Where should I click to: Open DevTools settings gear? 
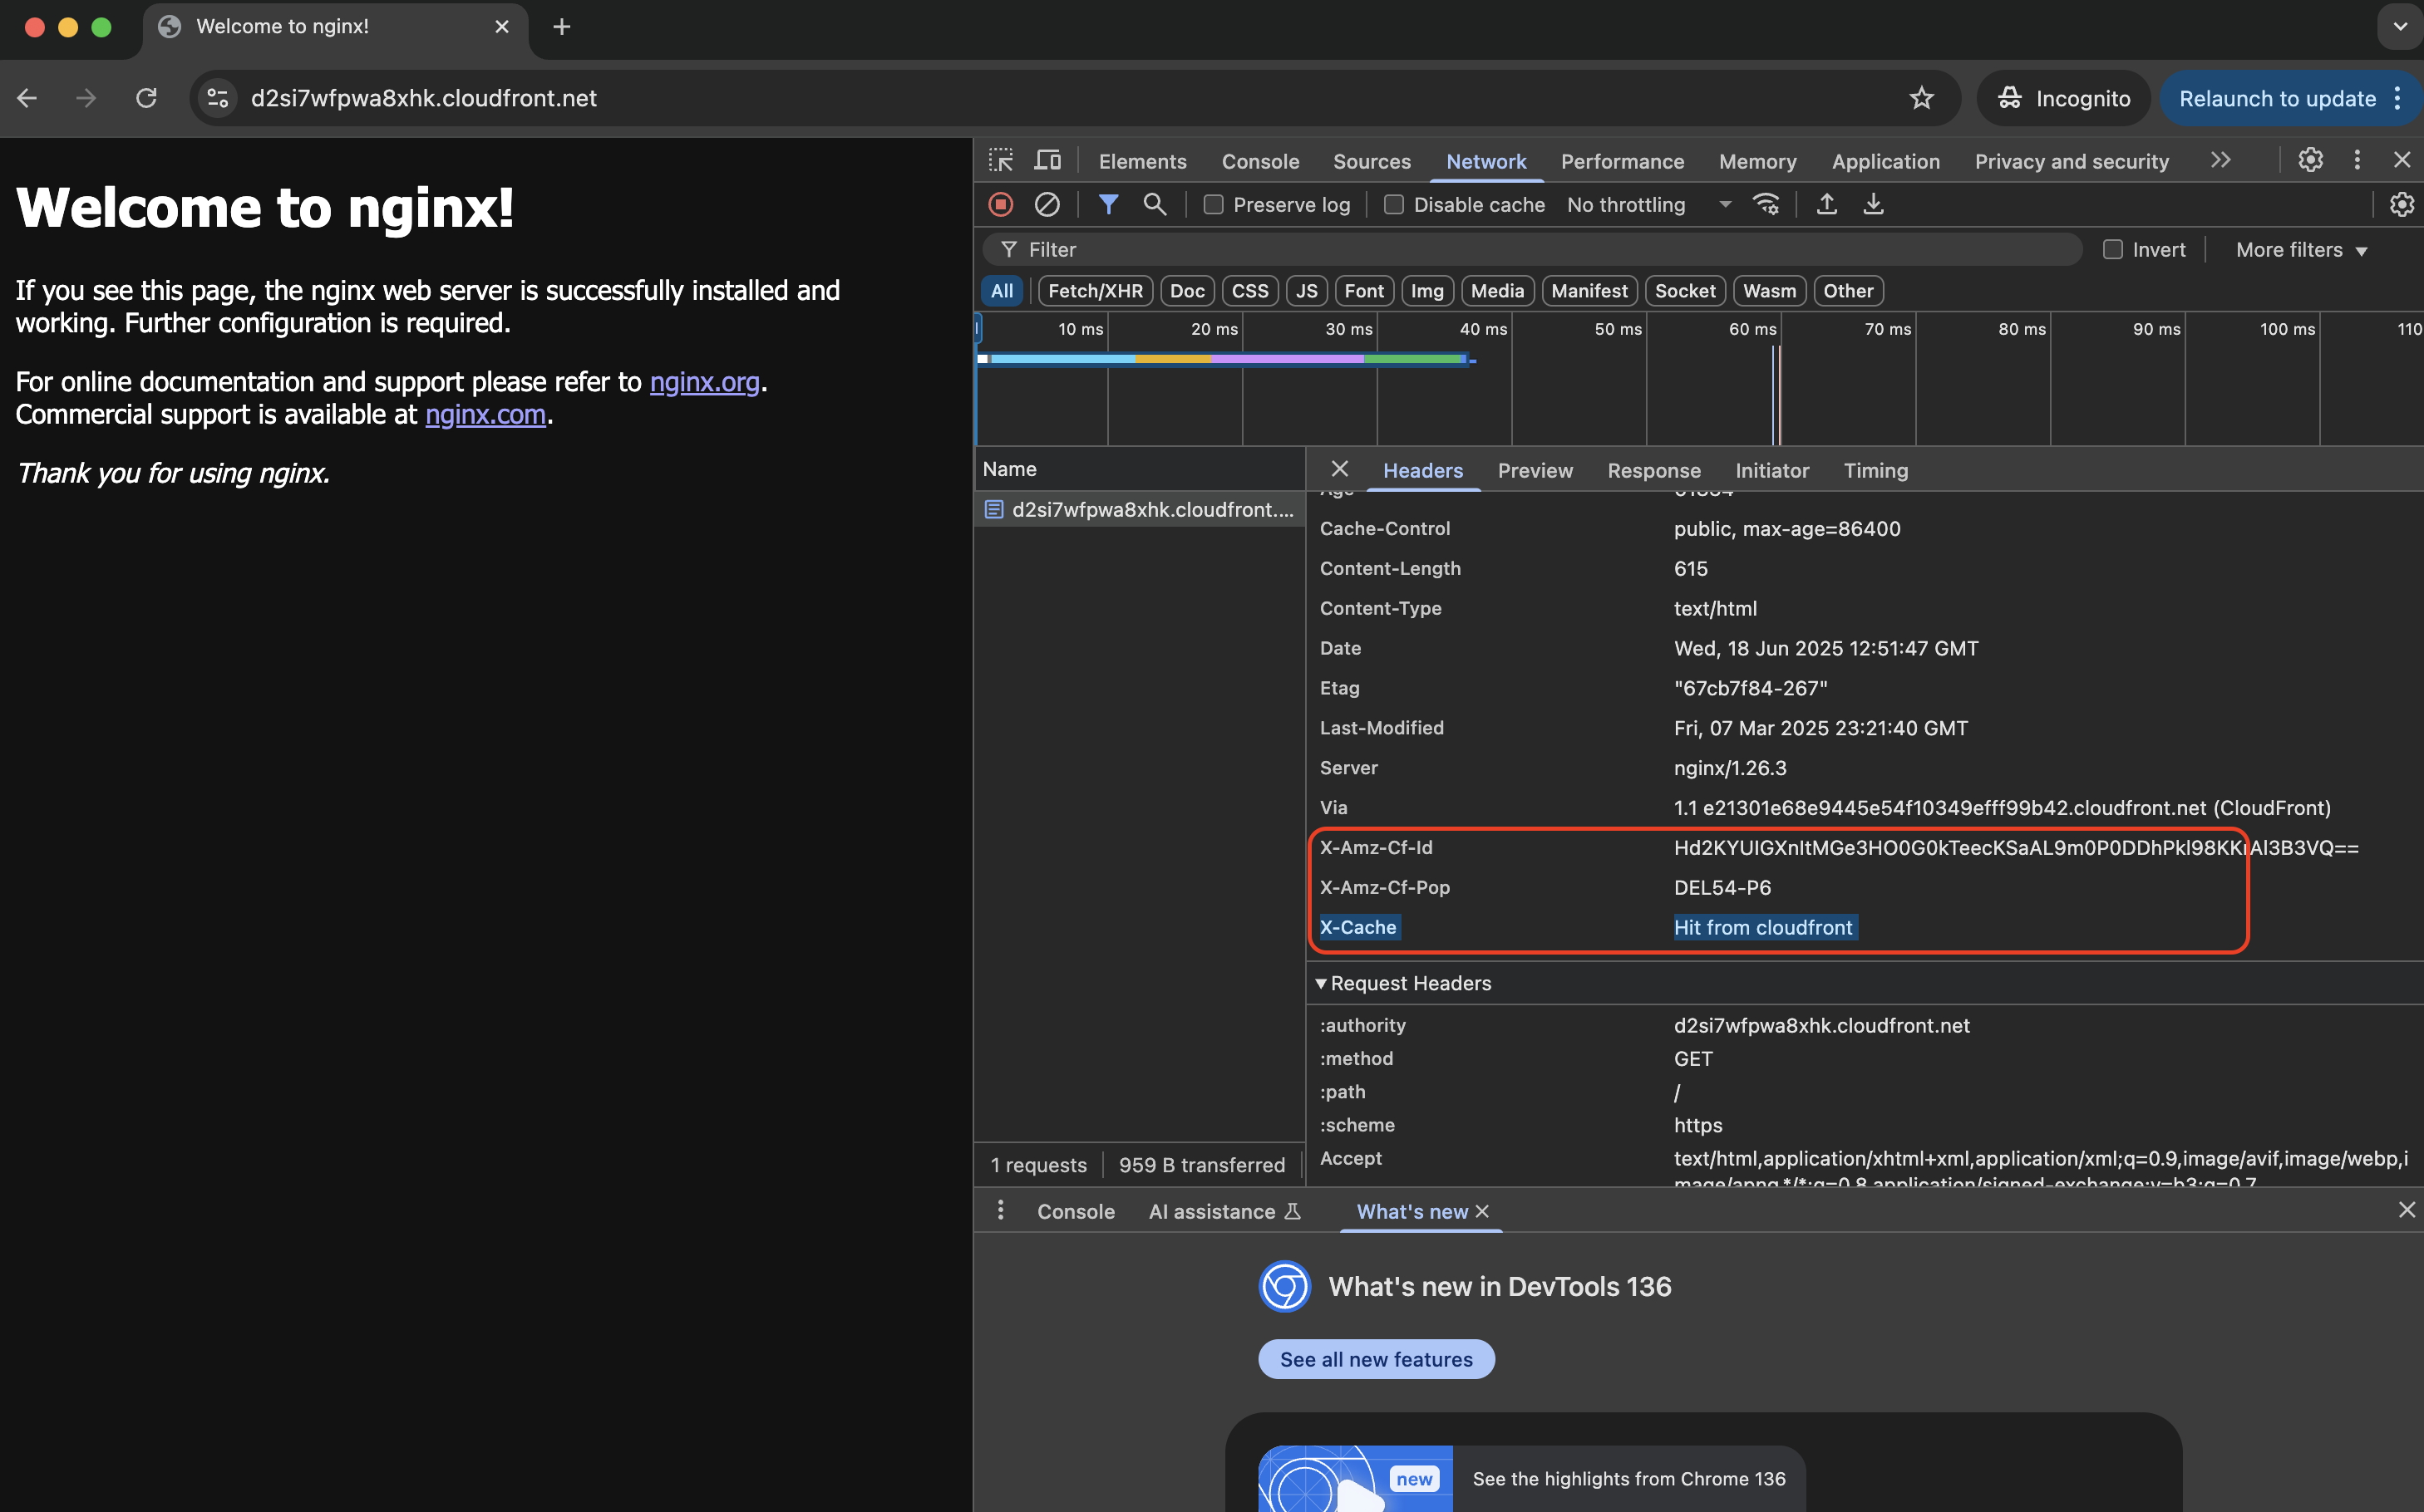(x=2310, y=160)
